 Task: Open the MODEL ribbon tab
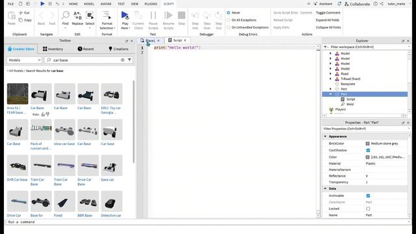(89, 4)
